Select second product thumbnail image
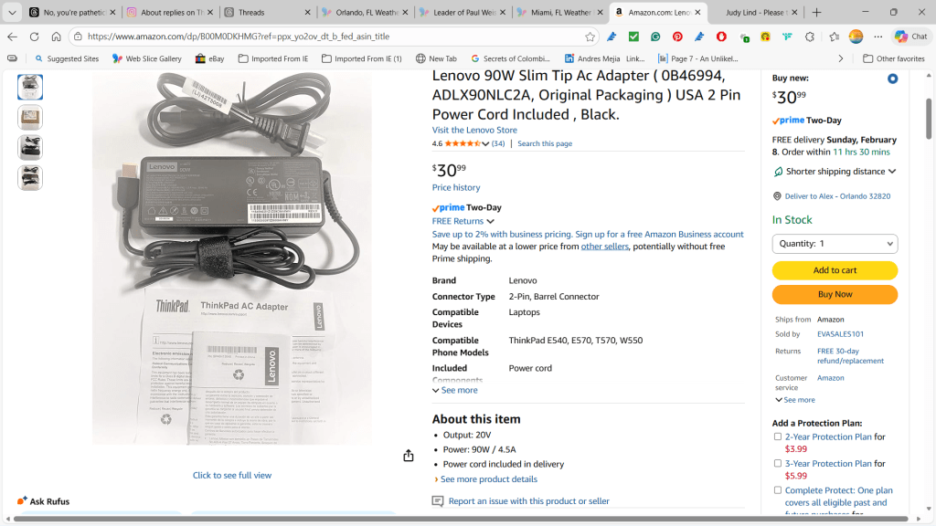Image resolution: width=936 pixels, height=526 pixels. [x=30, y=118]
